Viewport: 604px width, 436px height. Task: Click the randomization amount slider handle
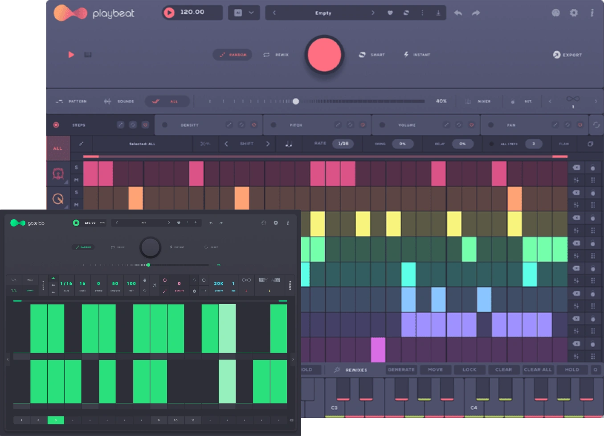click(x=296, y=101)
